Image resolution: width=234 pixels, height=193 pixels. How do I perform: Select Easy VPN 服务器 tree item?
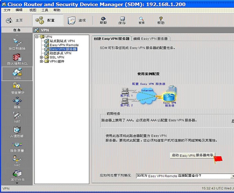[x=63, y=49]
